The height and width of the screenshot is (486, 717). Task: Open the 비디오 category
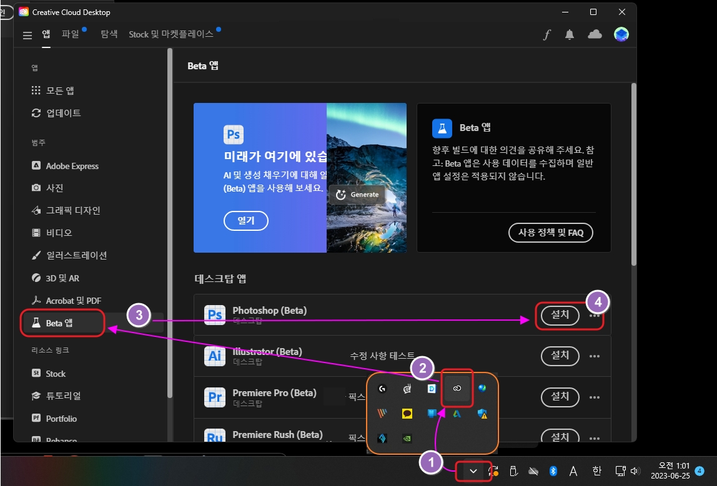(x=51, y=233)
